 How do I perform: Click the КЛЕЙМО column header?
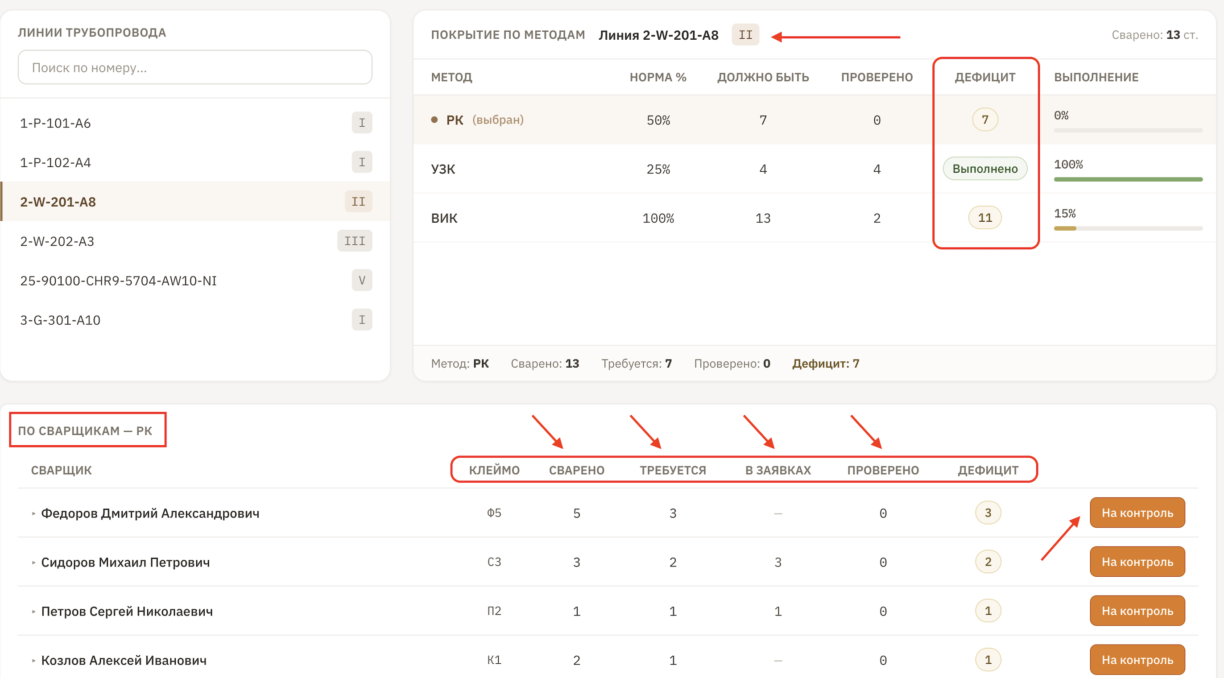click(494, 471)
